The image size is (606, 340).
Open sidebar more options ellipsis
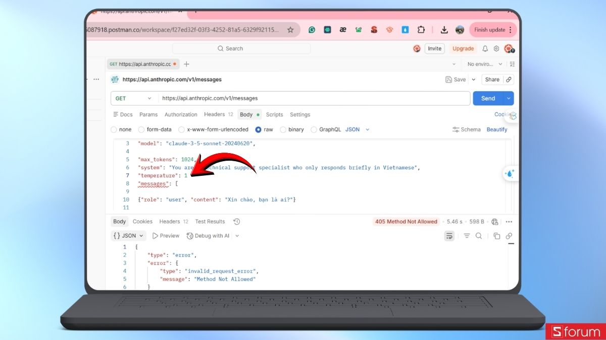pos(96,79)
